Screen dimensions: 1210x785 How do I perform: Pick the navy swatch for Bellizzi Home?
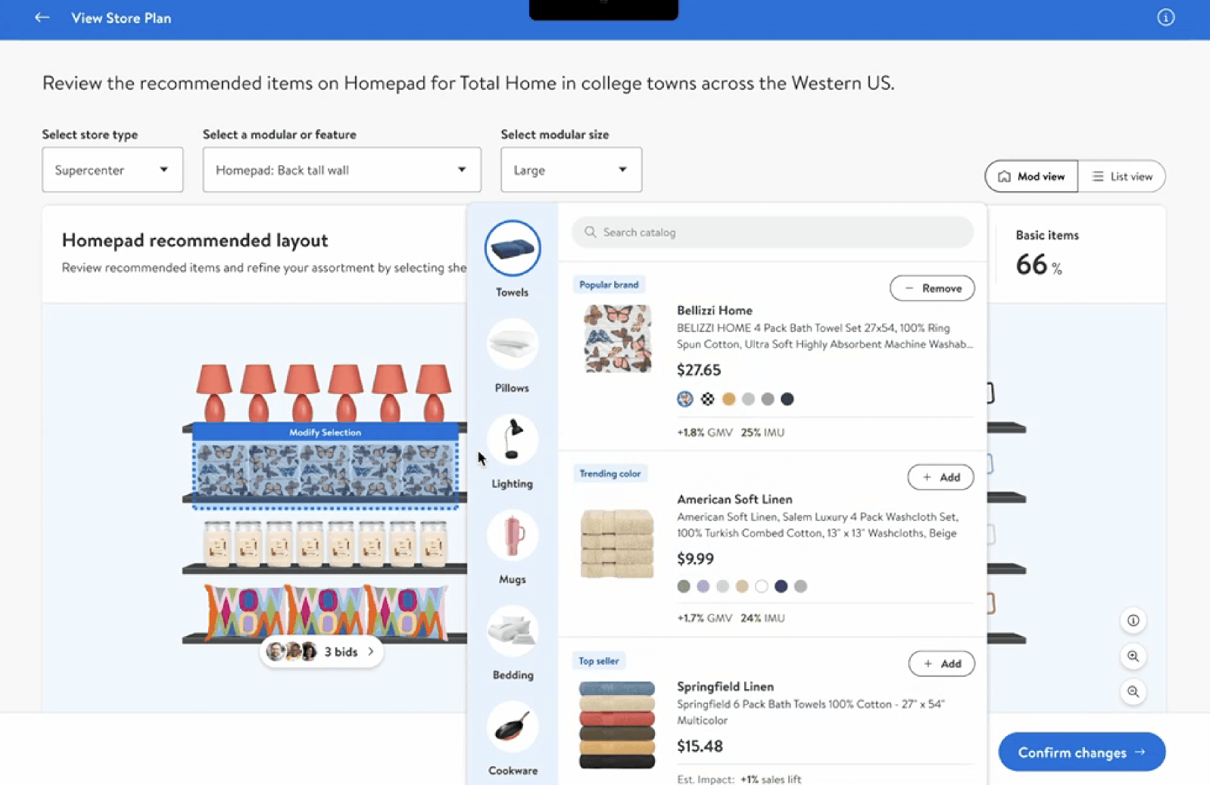pos(787,399)
